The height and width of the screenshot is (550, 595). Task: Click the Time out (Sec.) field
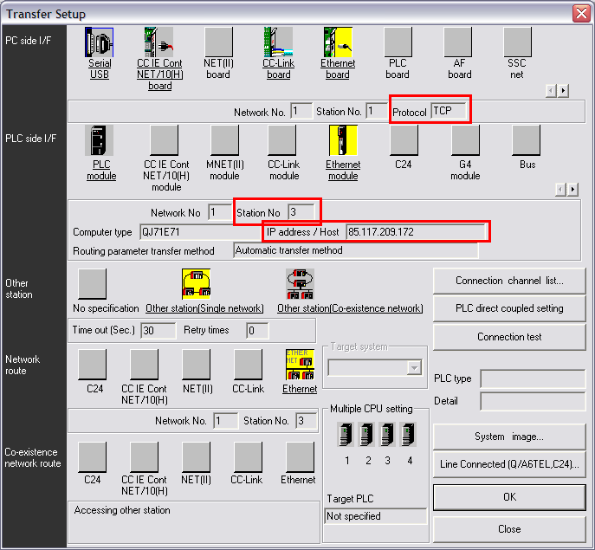coord(158,331)
